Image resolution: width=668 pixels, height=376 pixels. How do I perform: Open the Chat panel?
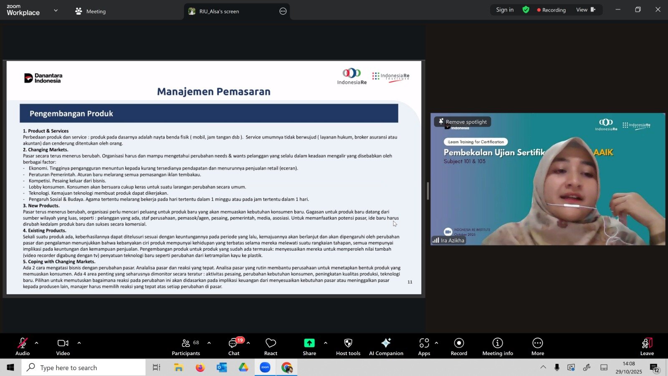[x=234, y=347]
